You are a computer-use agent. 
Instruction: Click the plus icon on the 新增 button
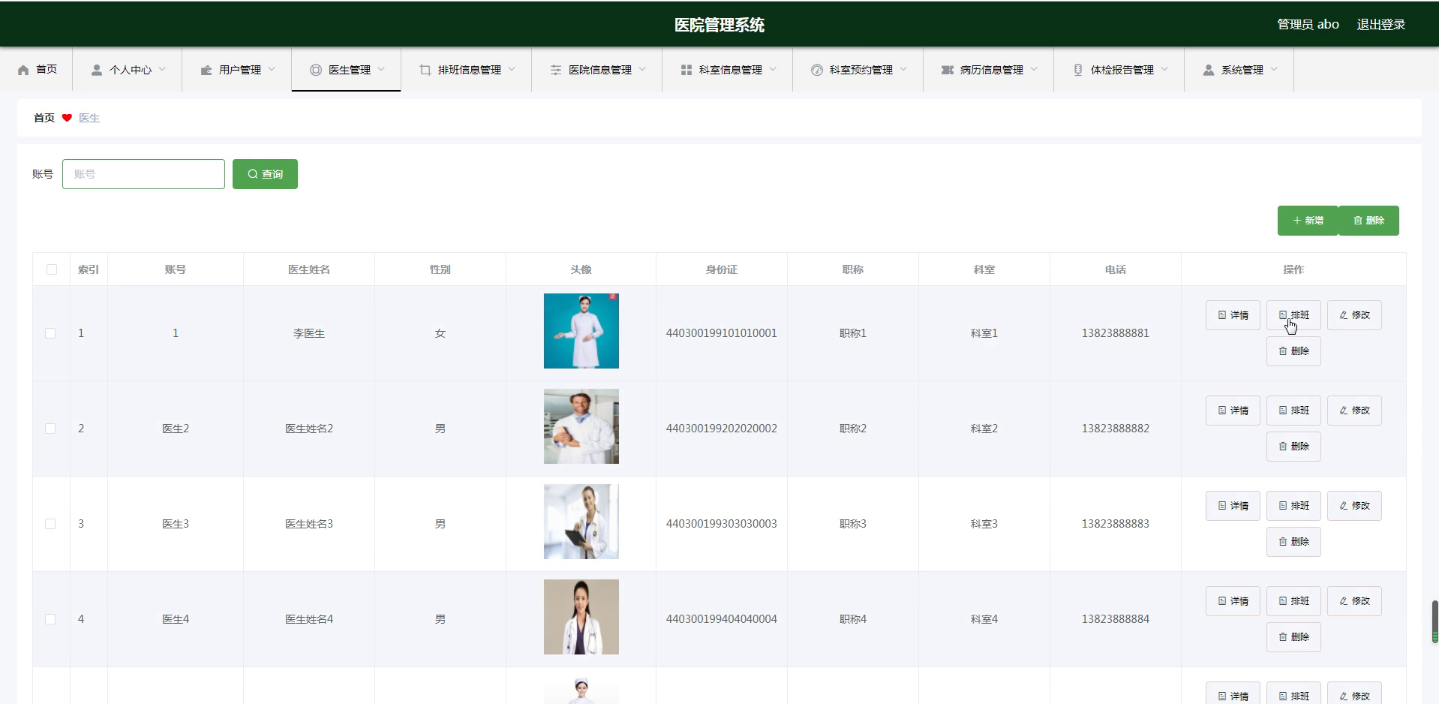(1297, 221)
